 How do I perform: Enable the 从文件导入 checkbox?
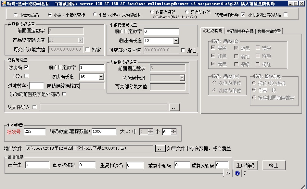tap(35, 107)
